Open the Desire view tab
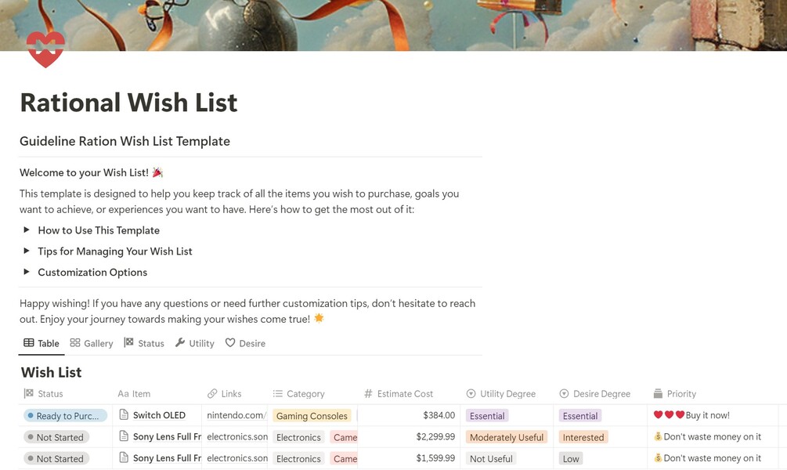The height and width of the screenshot is (470, 787). (245, 343)
